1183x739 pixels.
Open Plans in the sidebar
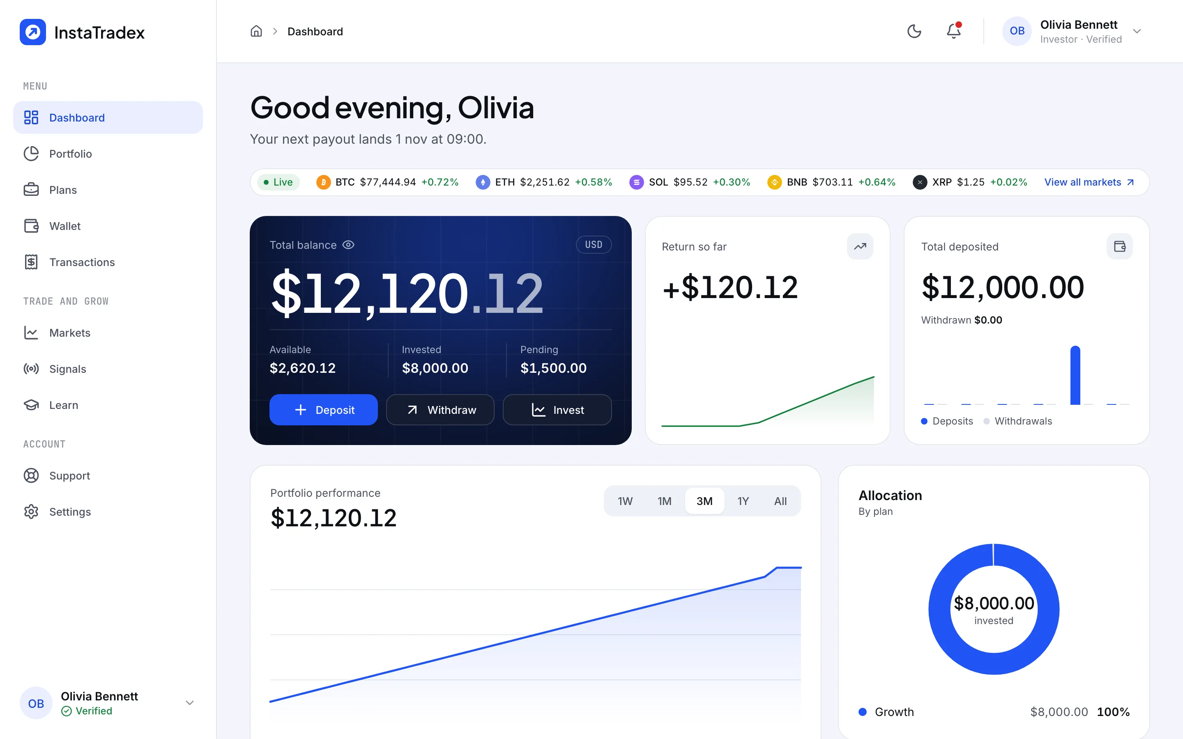click(108, 190)
